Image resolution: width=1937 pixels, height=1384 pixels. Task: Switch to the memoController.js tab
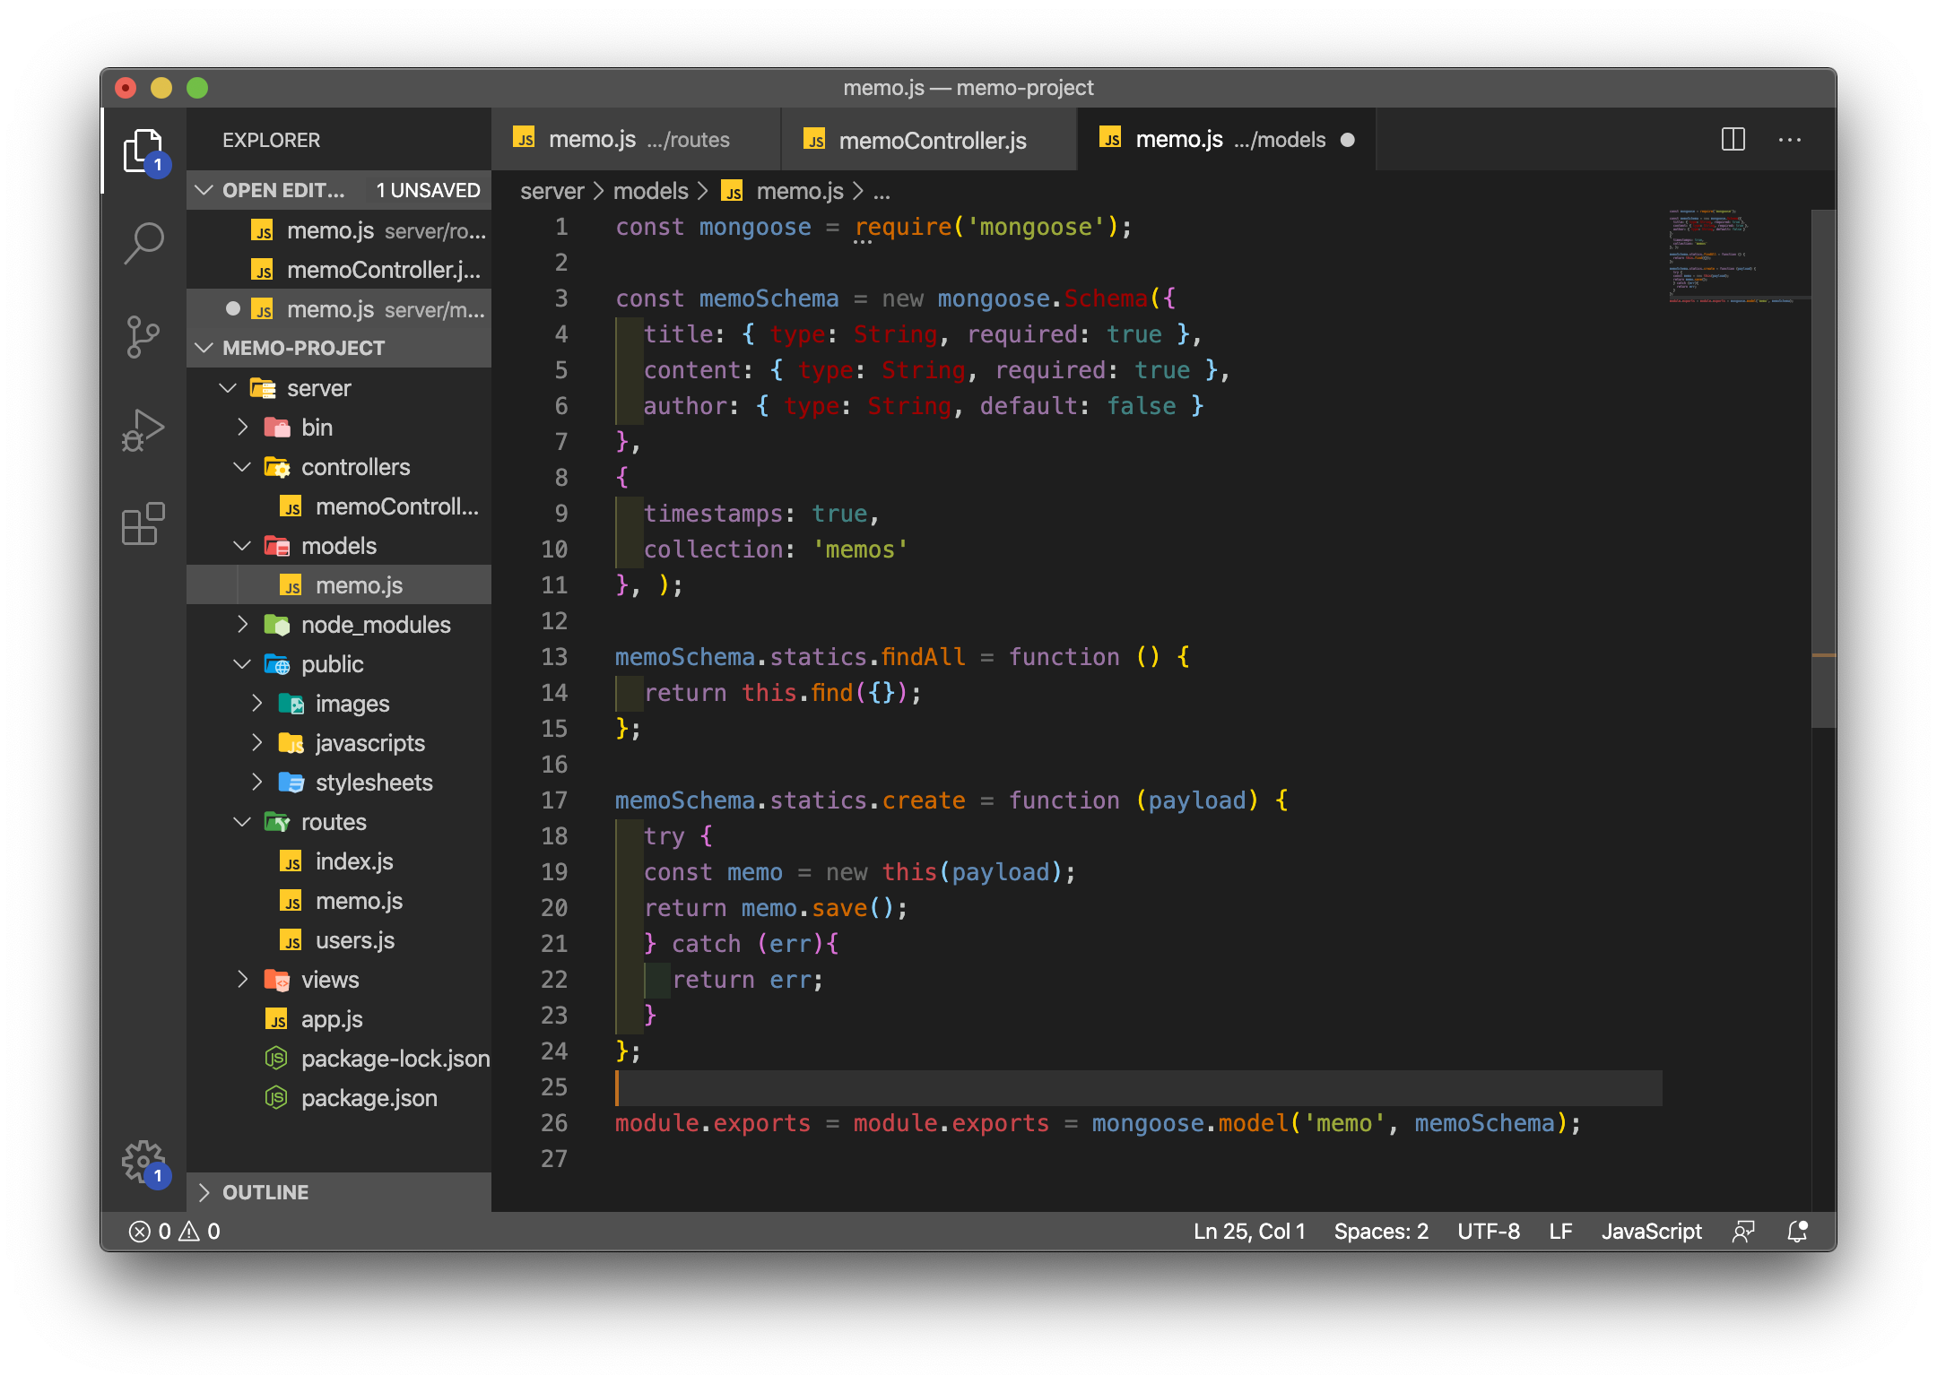coord(930,140)
